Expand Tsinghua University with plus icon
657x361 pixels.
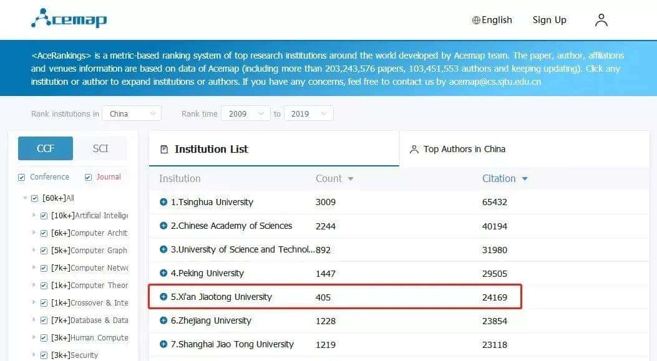click(x=163, y=202)
